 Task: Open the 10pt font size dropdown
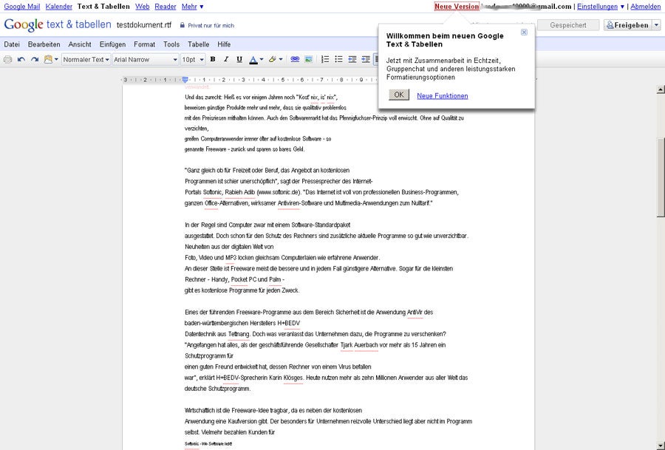click(x=193, y=60)
